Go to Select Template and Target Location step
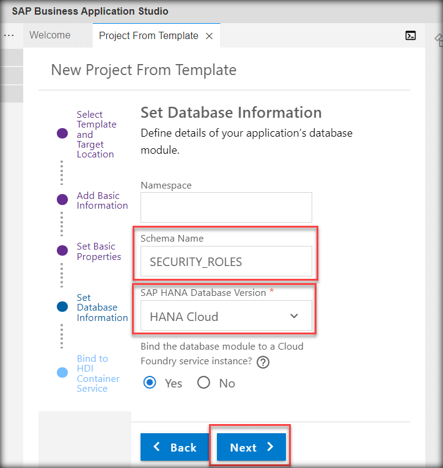The height and width of the screenshot is (468, 443). point(97,134)
